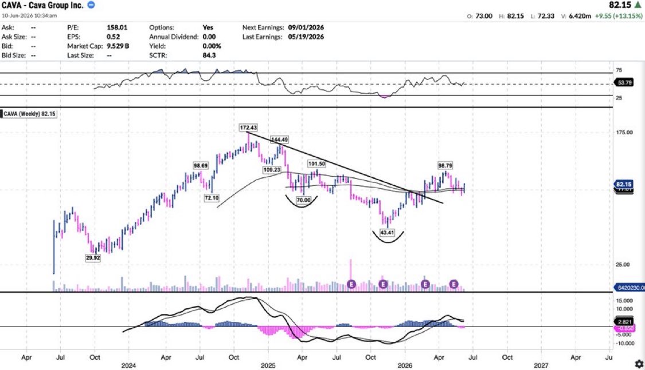The image size is (645, 370).
Task: Click the high price H: 82.15
Action: click(511, 16)
